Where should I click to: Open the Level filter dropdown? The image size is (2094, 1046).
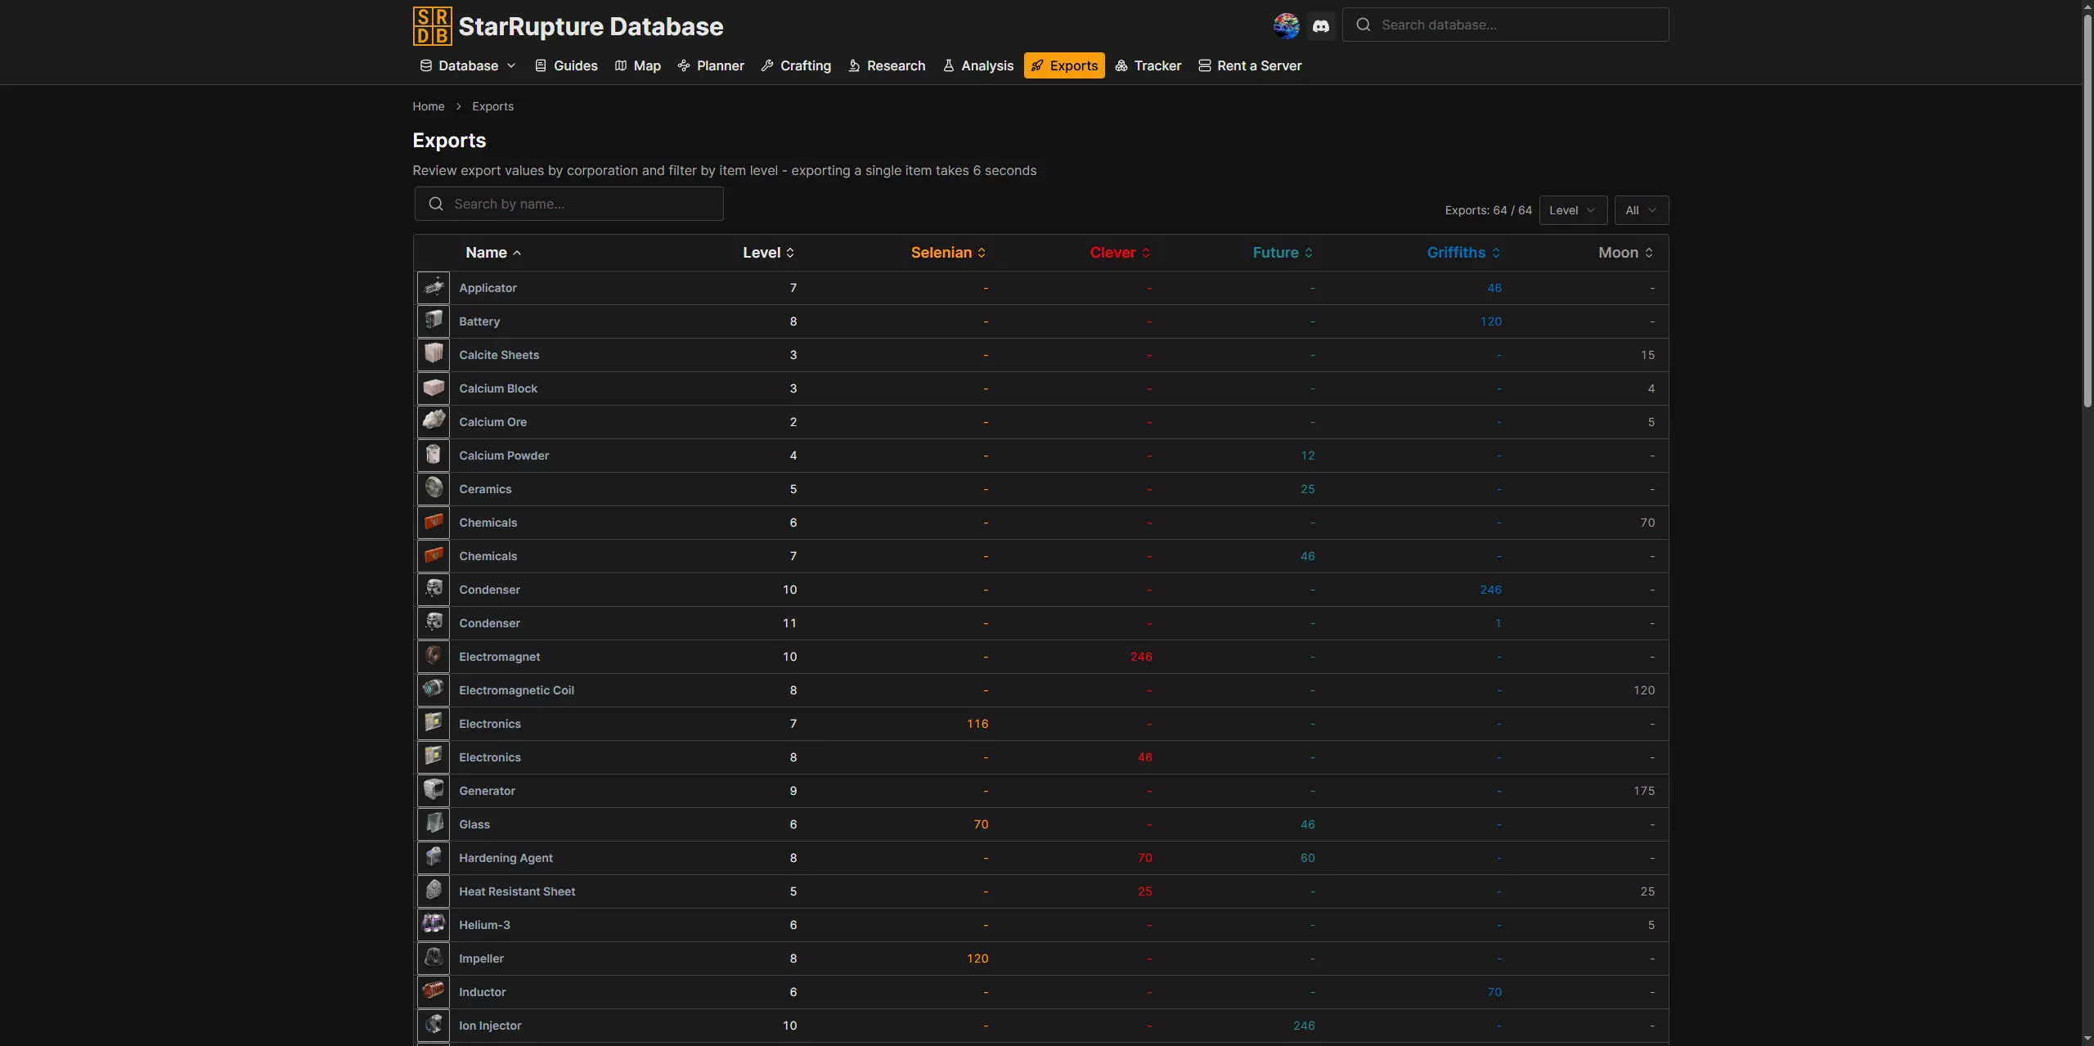1572,210
